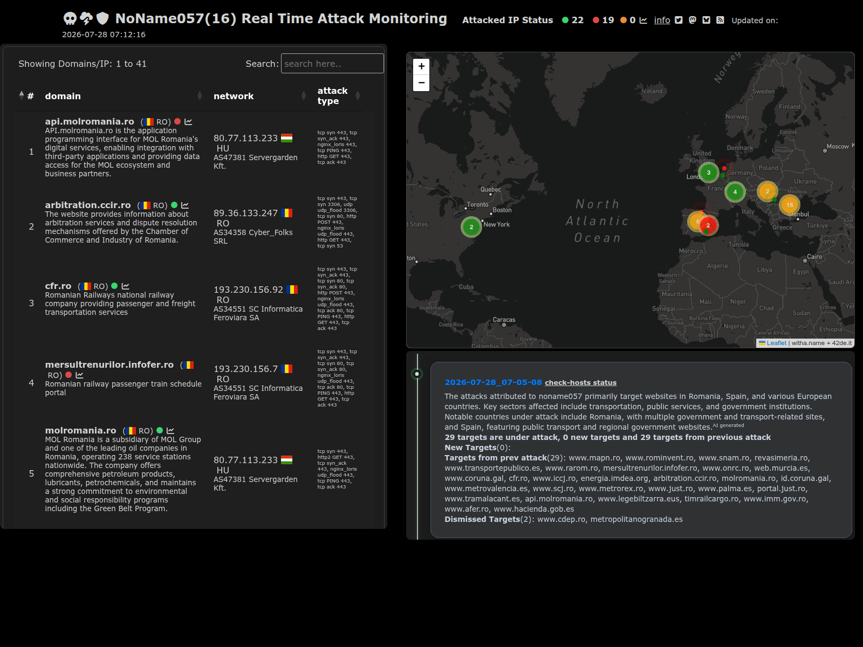The height and width of the screenshot is (647, 863).
Task: Open the RSS feed icon
Action: (x=720, y=20)
